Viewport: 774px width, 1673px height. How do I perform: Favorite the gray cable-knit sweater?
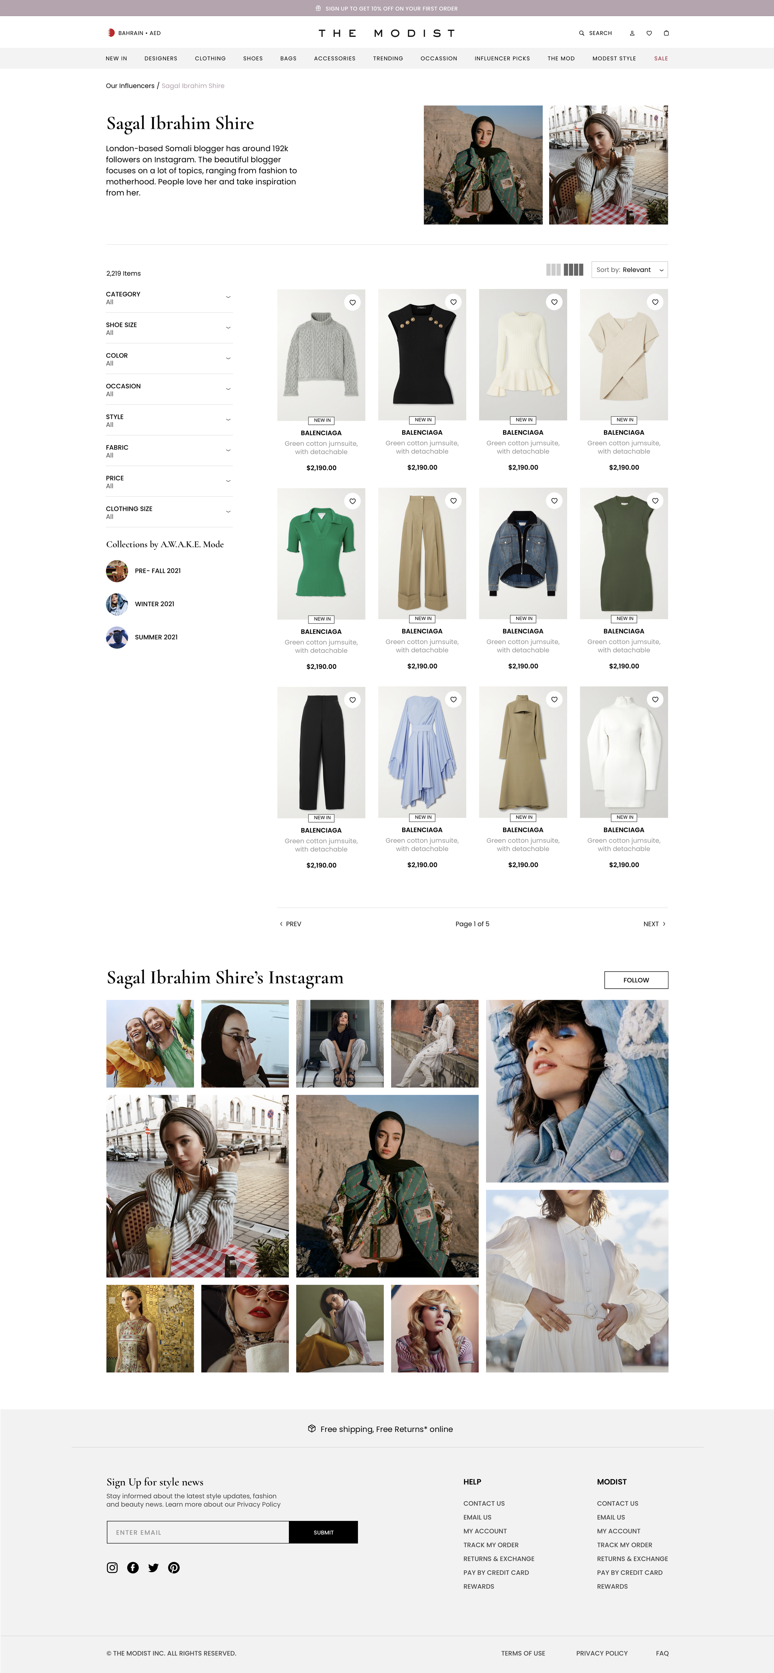[x=352, y=302]
